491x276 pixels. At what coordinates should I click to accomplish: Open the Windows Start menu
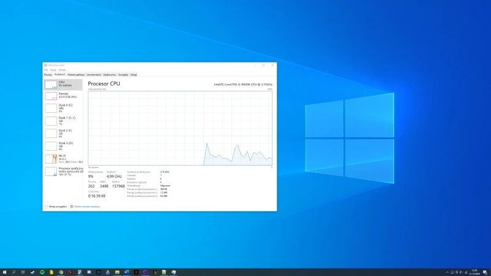[x=4, y=272]
